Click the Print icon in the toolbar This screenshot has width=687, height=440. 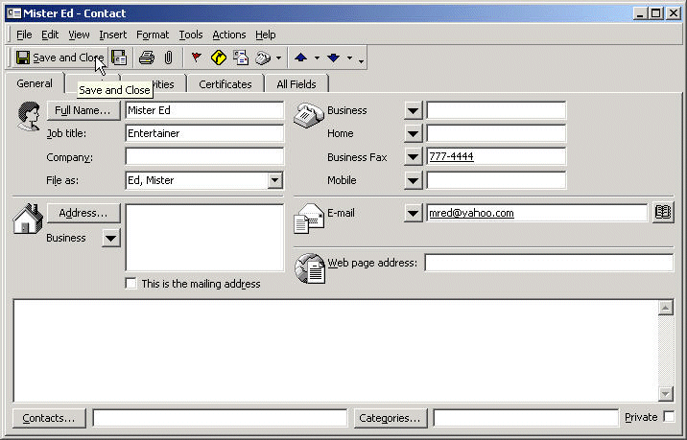click(146, 58)
